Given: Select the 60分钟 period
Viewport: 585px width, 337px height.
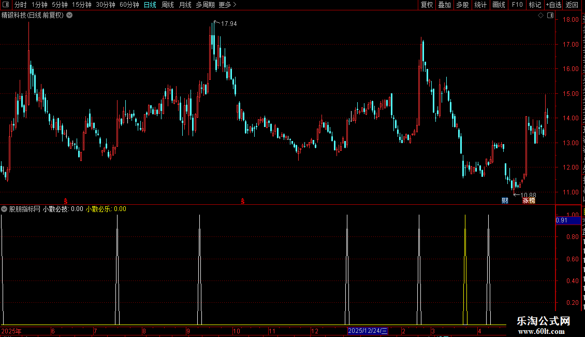Looking at the screenshot, I should (x=129, y=5).
